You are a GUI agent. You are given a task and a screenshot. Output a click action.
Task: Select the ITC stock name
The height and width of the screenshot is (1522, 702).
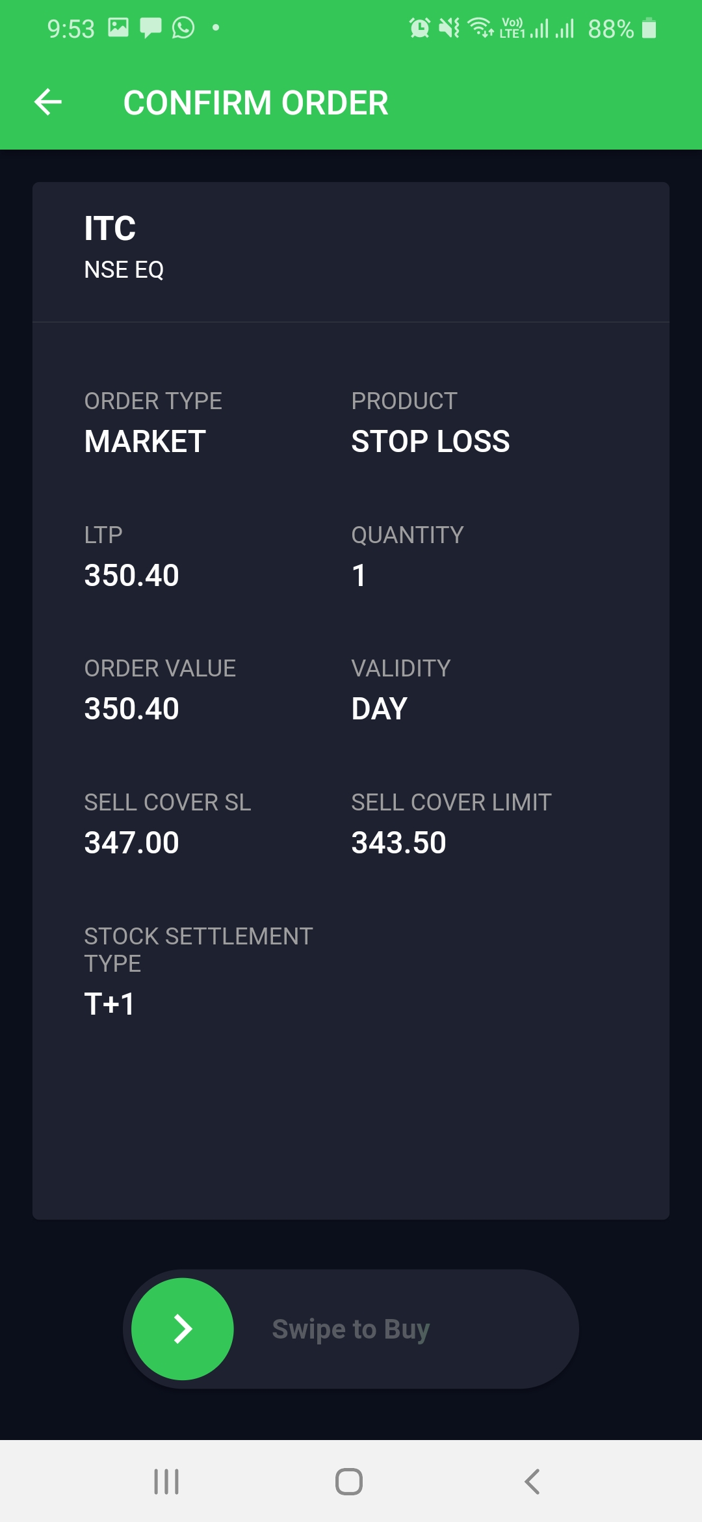[110, 229]
